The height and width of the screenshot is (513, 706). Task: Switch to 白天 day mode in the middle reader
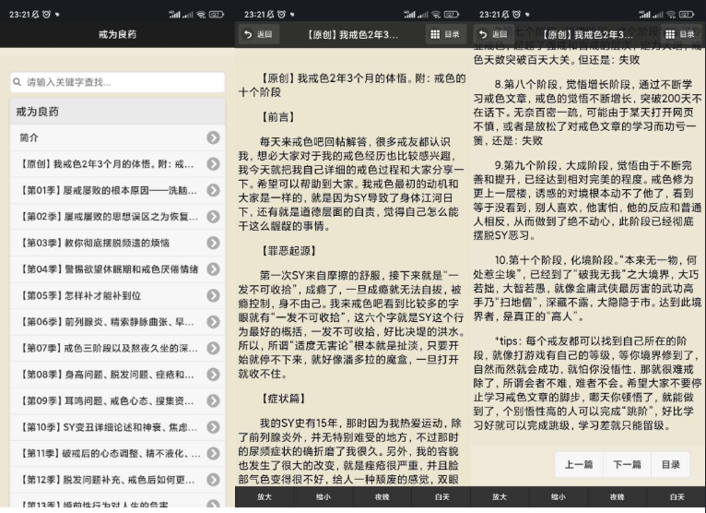[441, 496]
